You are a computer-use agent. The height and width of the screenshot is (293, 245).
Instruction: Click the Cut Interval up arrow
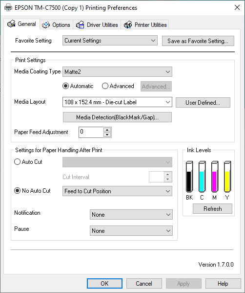tap(167, 174)
